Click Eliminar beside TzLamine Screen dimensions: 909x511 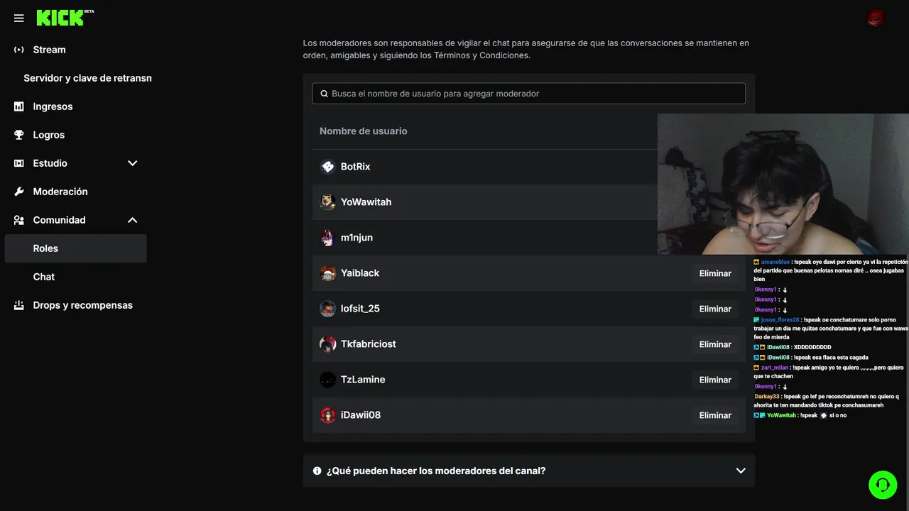coord(715,380)
